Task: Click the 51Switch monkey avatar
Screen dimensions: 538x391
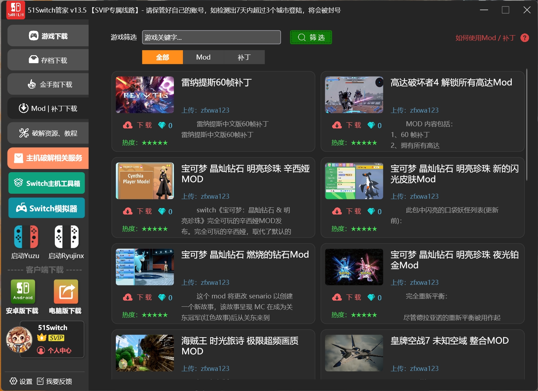Action: pyautogui.click(x=19, y=339)
